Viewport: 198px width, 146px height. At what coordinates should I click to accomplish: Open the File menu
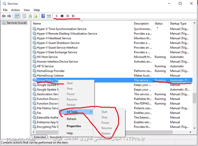point(5,10)
